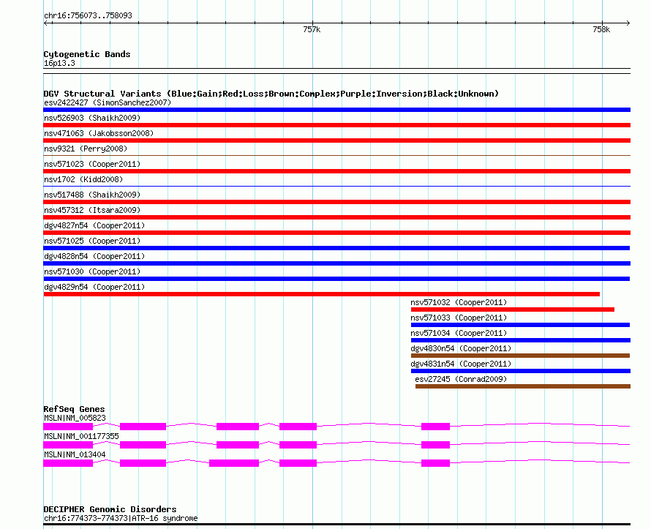Viewport: 651px width, 529px height.
Task: Open the dgv4829n54 (Cooper2011) label
Action: (x=94, y=287)
